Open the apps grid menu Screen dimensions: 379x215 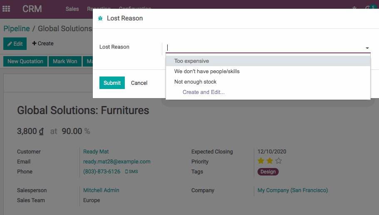coord(6,9)
